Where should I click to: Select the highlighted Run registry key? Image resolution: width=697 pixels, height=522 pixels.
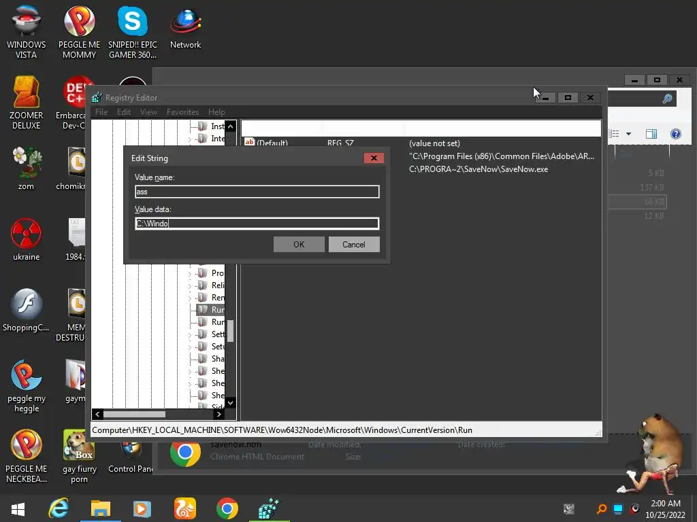tap(212, 310)
